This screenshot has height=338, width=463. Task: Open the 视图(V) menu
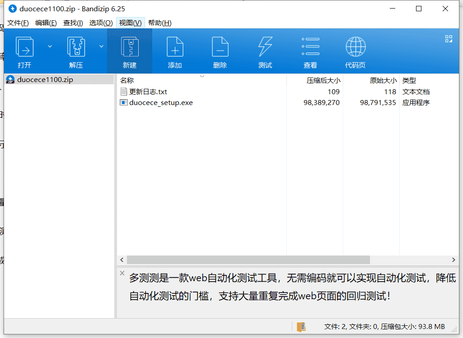[x=130, y=23]
